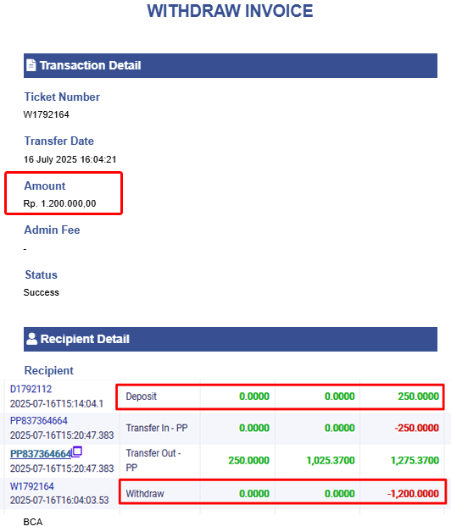This screenshot has width=451, height=532.
Task: Click the red -1,200.0000 withdraw value
Action: point(413,493)
